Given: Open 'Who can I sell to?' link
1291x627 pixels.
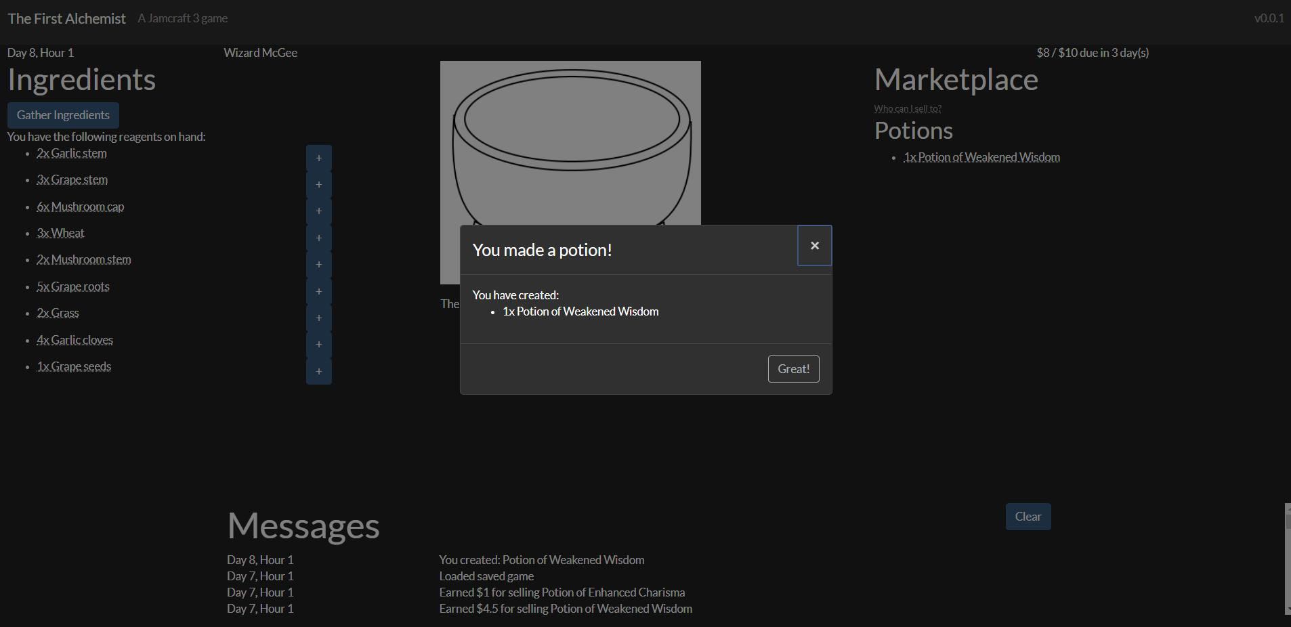Looking at the screenshot, I should pos(908,108).
